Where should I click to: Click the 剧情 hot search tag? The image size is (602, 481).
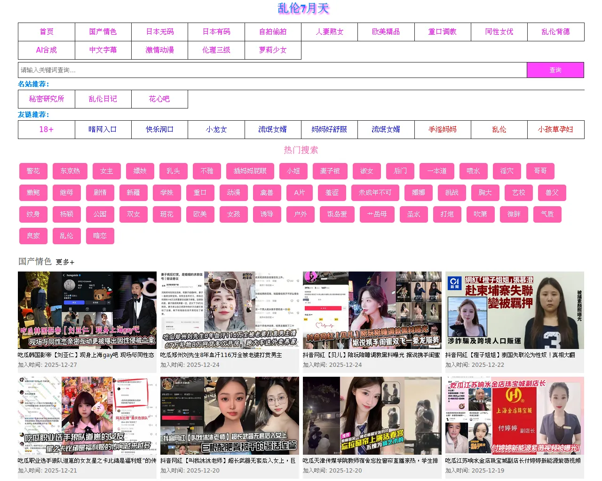(x=100, y=193)
